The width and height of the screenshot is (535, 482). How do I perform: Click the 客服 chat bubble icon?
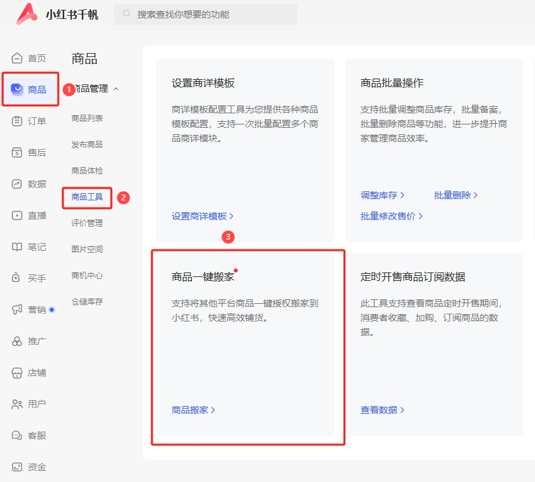pos(17,436)
